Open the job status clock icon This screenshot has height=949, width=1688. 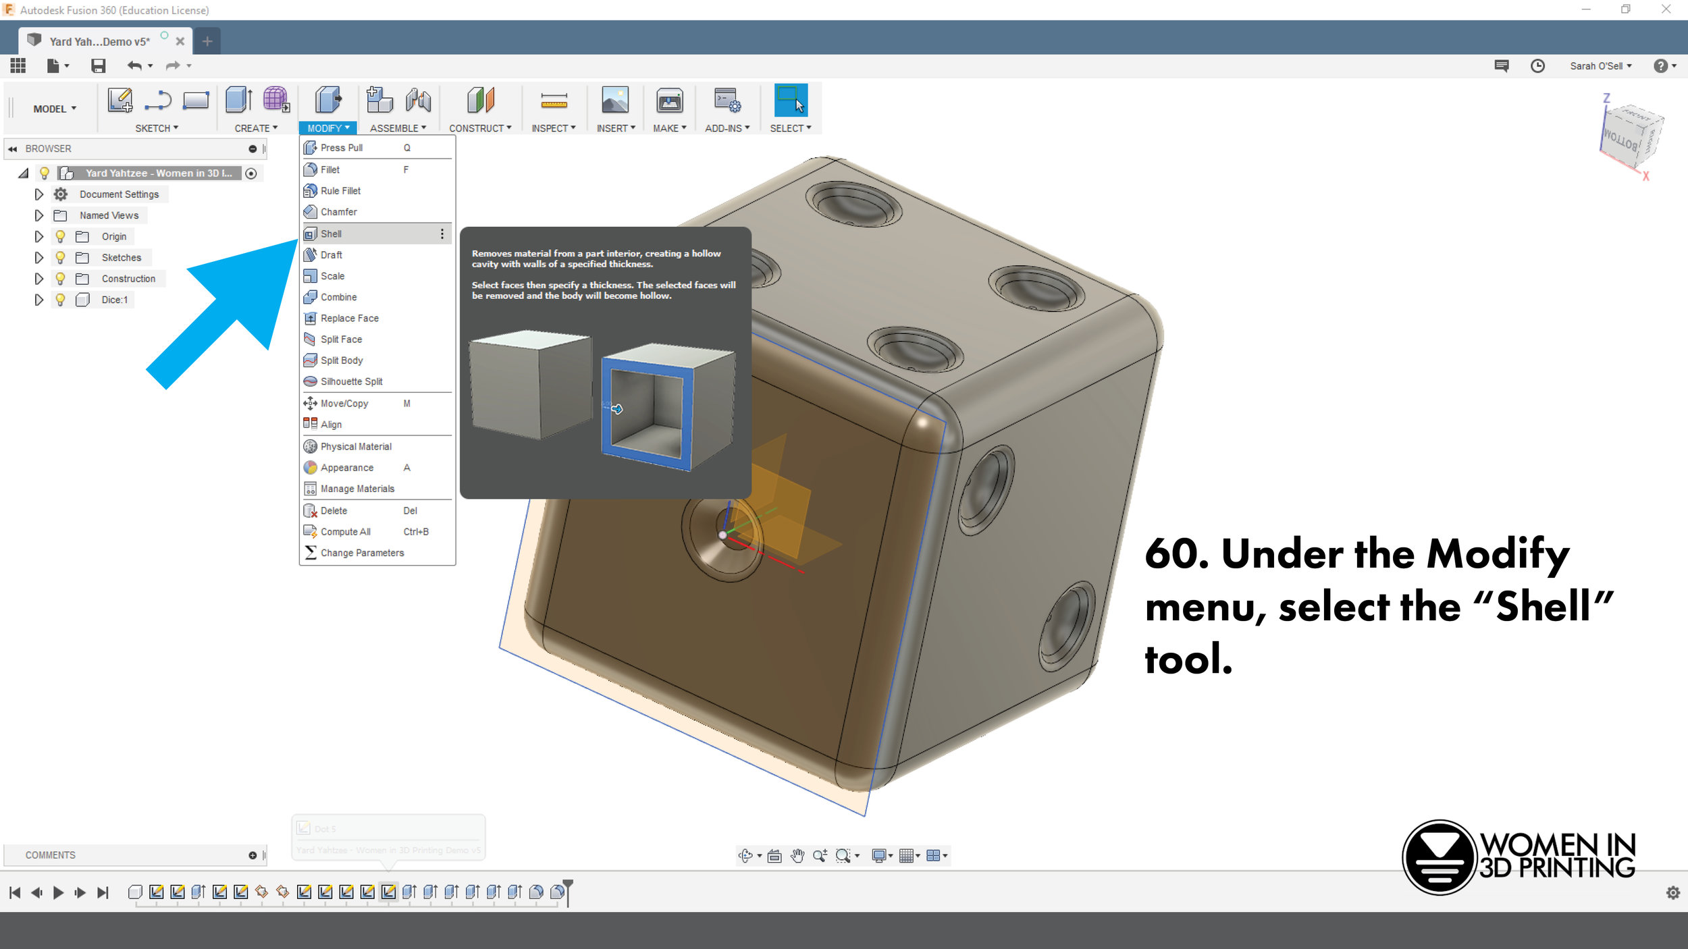[1537, 65]
